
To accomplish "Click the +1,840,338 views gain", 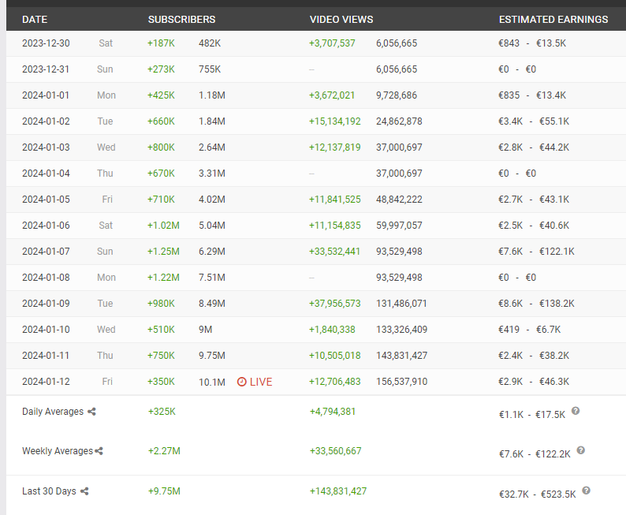I will [x=332, y=330].
